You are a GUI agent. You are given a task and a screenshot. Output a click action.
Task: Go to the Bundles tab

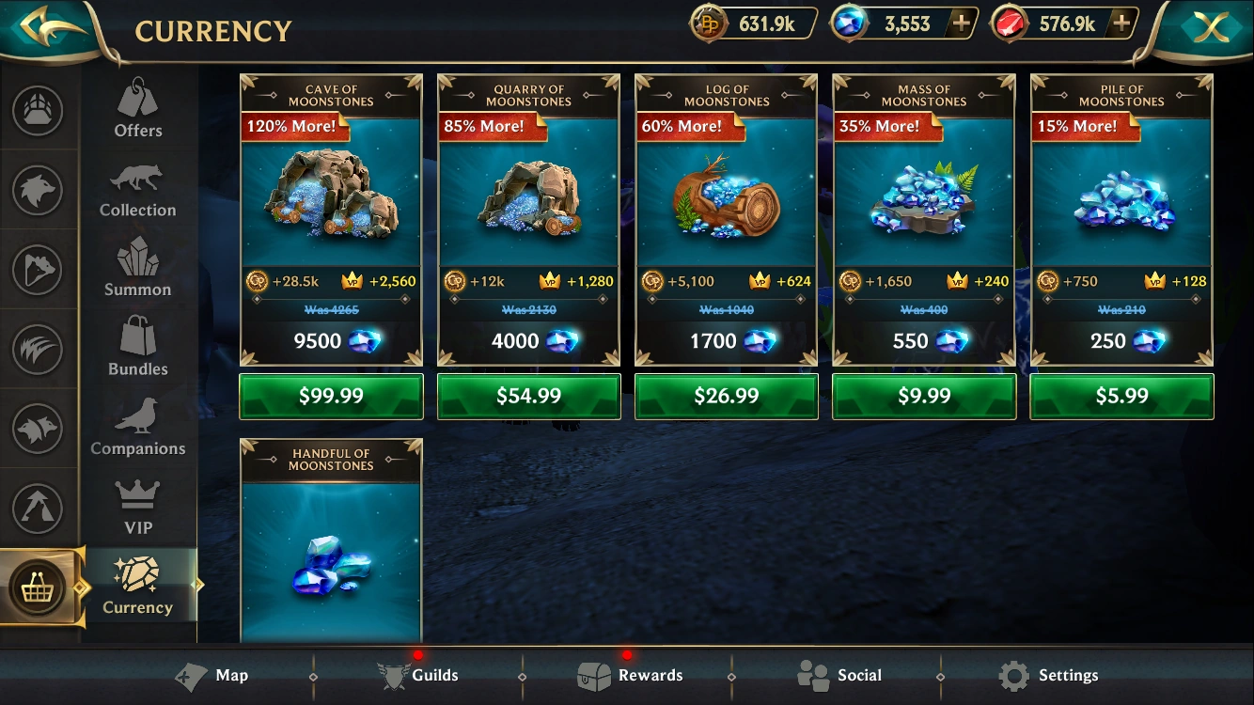[x=138, y=347]
